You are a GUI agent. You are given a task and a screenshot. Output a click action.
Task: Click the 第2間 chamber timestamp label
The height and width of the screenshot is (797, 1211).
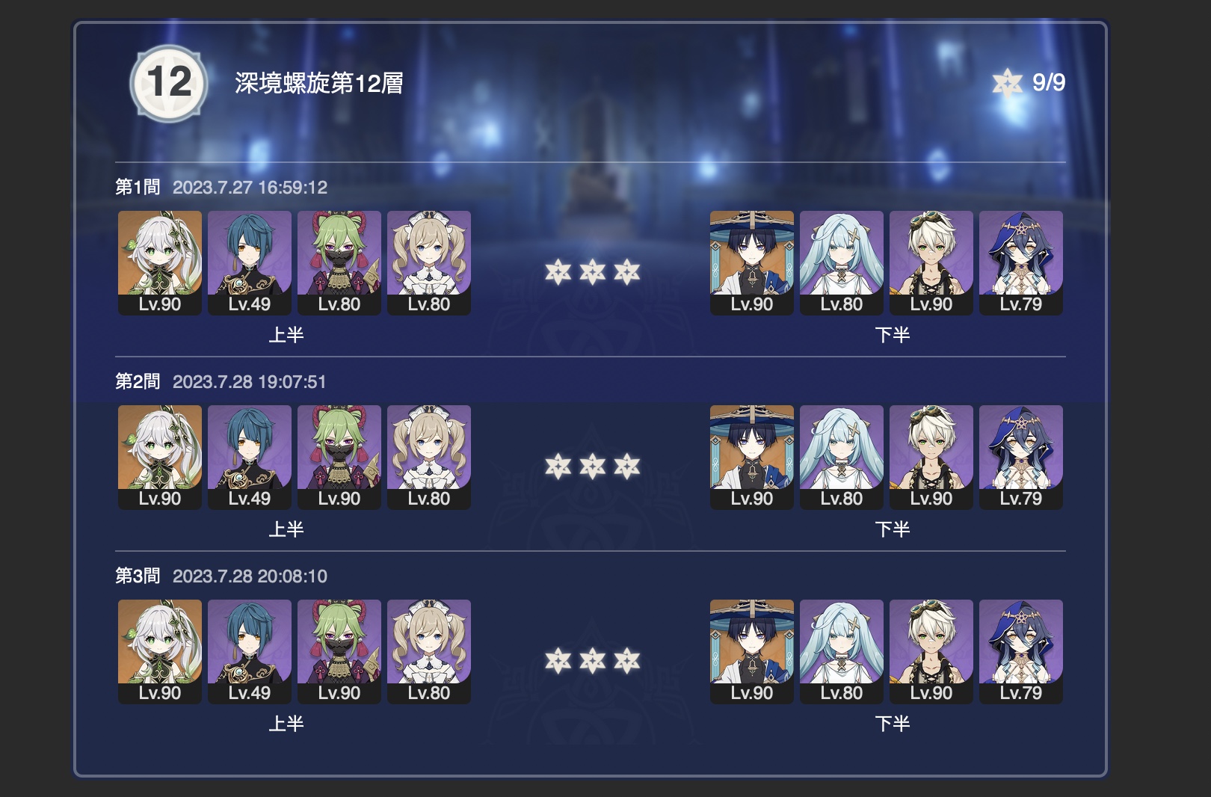click(x=250, y=382)
